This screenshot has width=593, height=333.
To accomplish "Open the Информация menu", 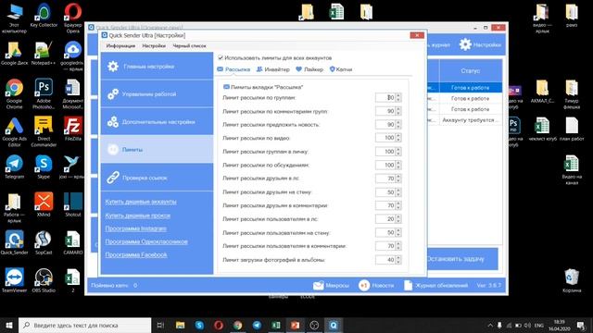I will (120, 45).
